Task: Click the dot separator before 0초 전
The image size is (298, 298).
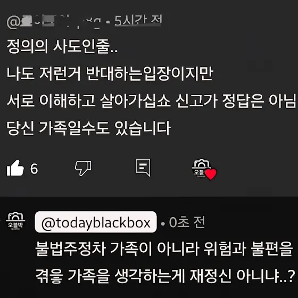Action: click(x=163, y=224)
